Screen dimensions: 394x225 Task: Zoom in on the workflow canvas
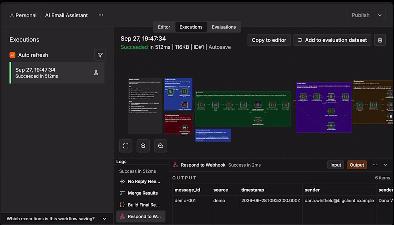coord(143,146)
